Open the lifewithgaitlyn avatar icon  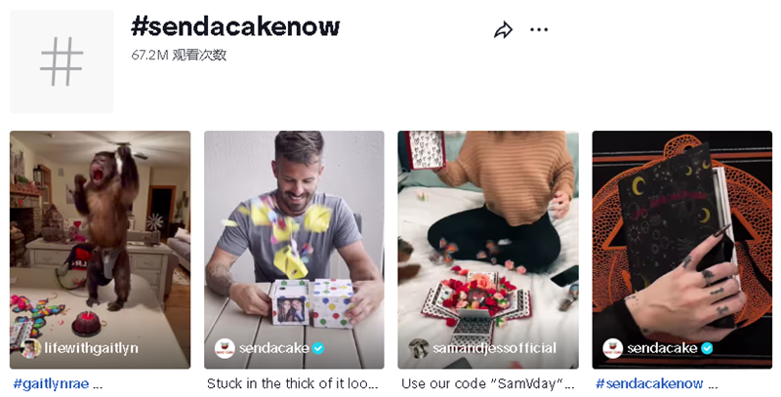click(31, 348)
